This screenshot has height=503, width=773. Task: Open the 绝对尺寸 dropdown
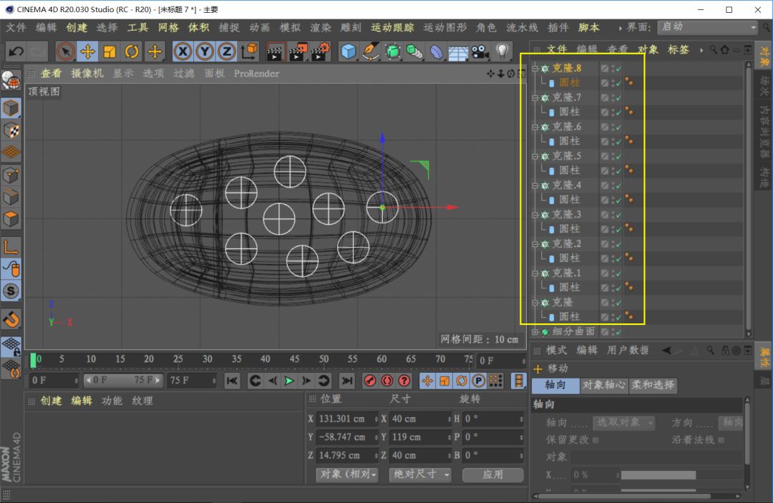(420, 474)
